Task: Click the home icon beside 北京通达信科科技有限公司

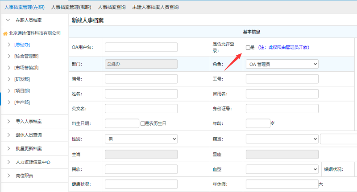Action: point(5,33)
